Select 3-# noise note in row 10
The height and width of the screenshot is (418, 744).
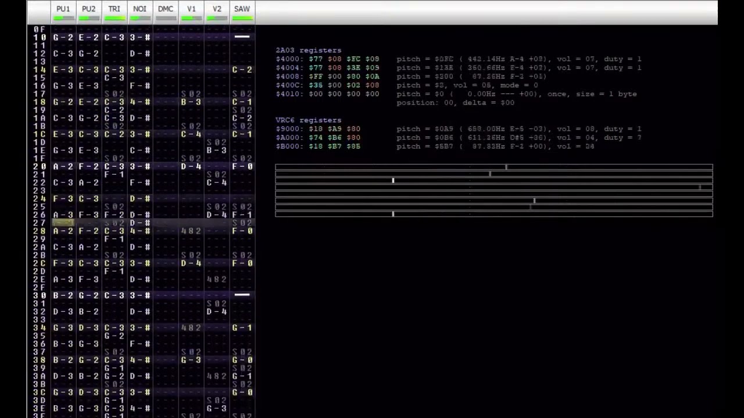click(140, 37)
